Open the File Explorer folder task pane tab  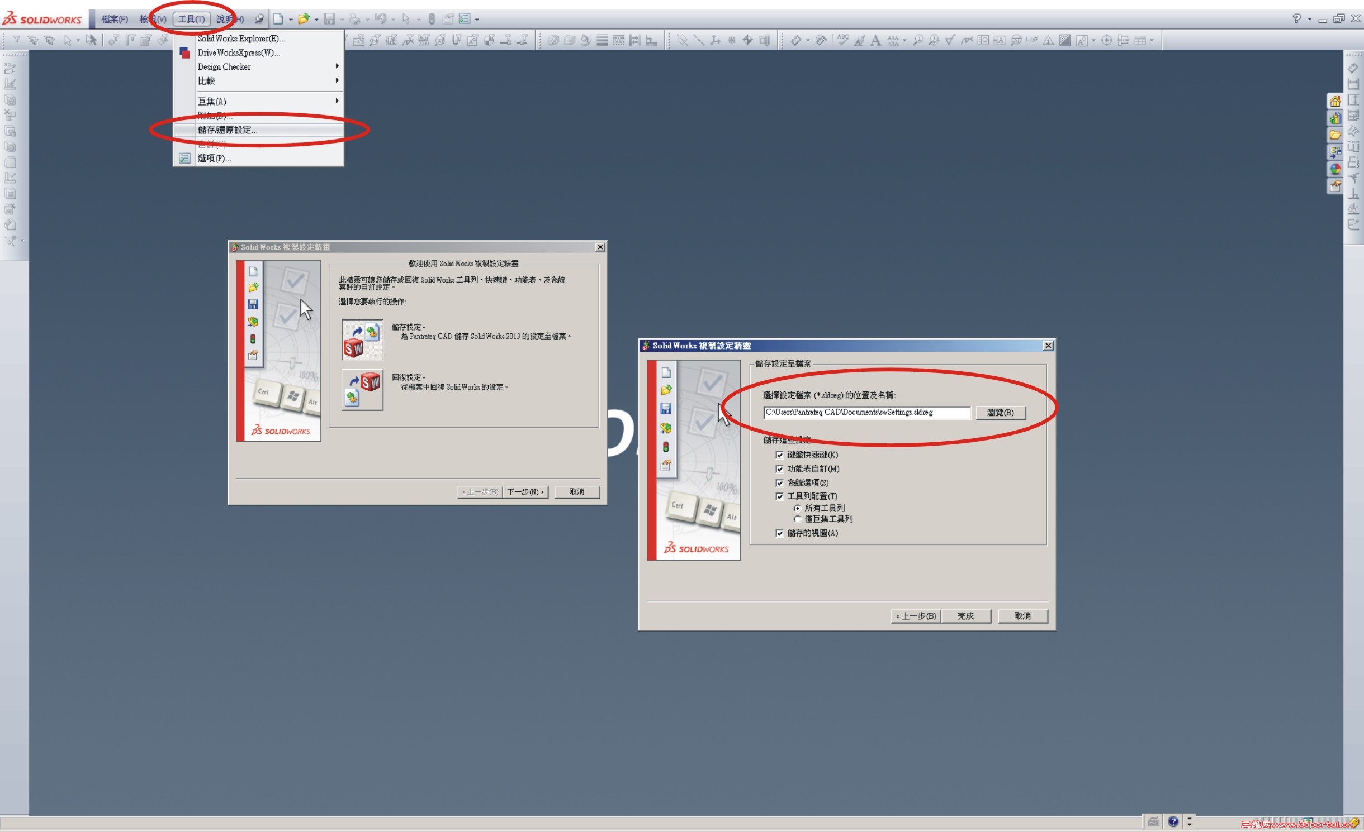[1335, 135]
